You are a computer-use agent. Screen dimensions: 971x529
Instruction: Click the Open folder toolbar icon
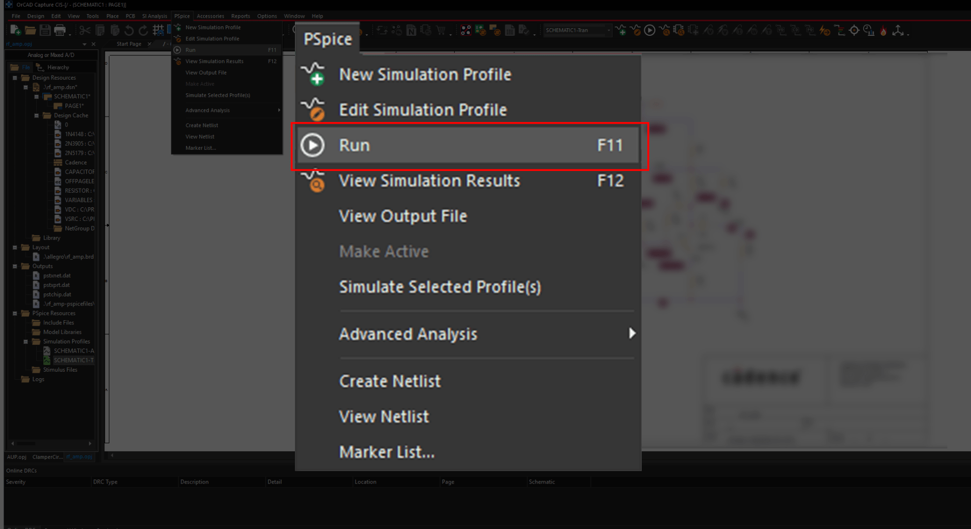(30, 31)
